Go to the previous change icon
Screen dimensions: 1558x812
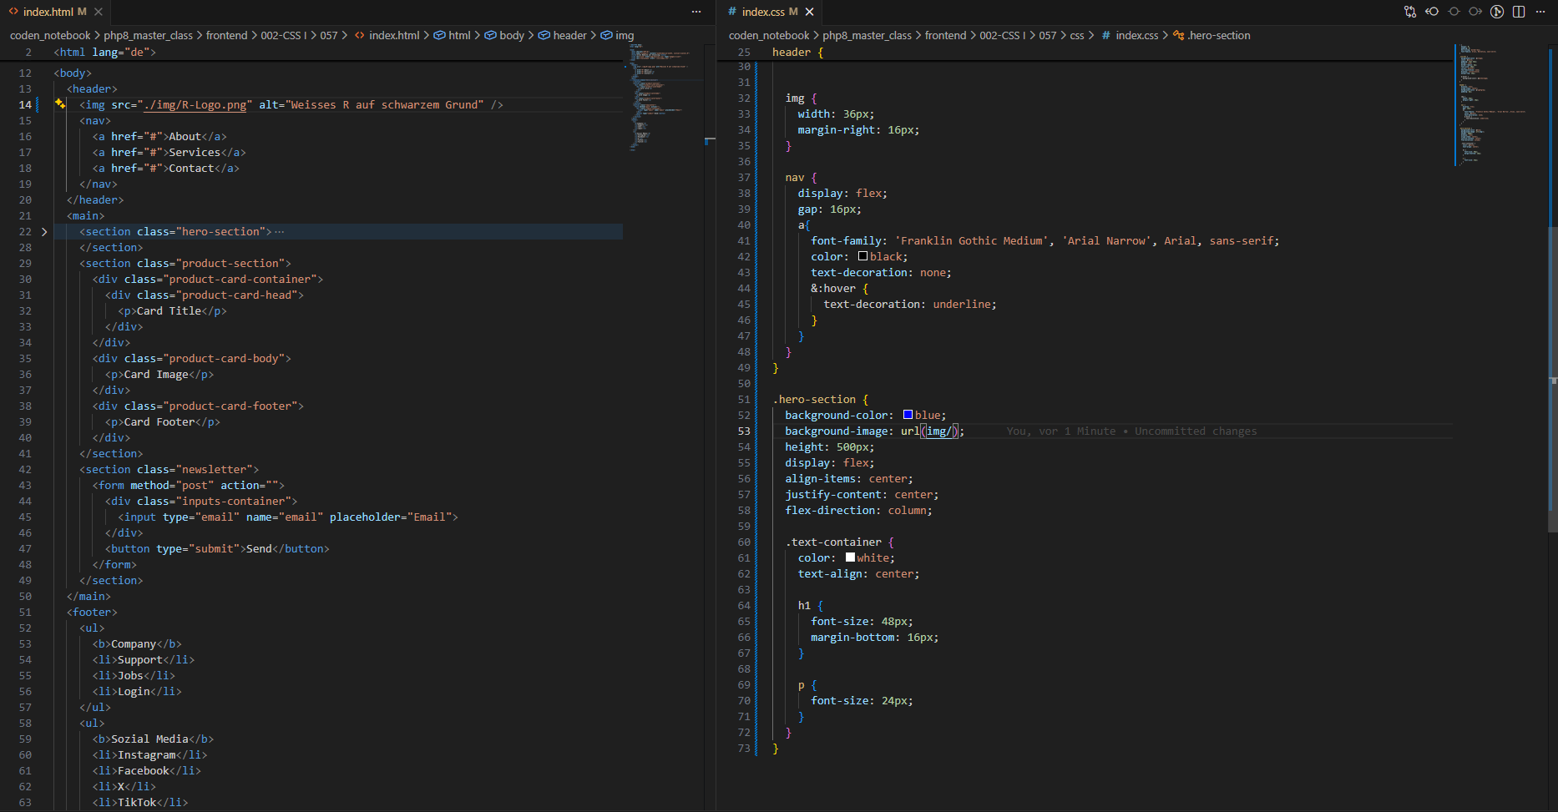point(1432,12)
